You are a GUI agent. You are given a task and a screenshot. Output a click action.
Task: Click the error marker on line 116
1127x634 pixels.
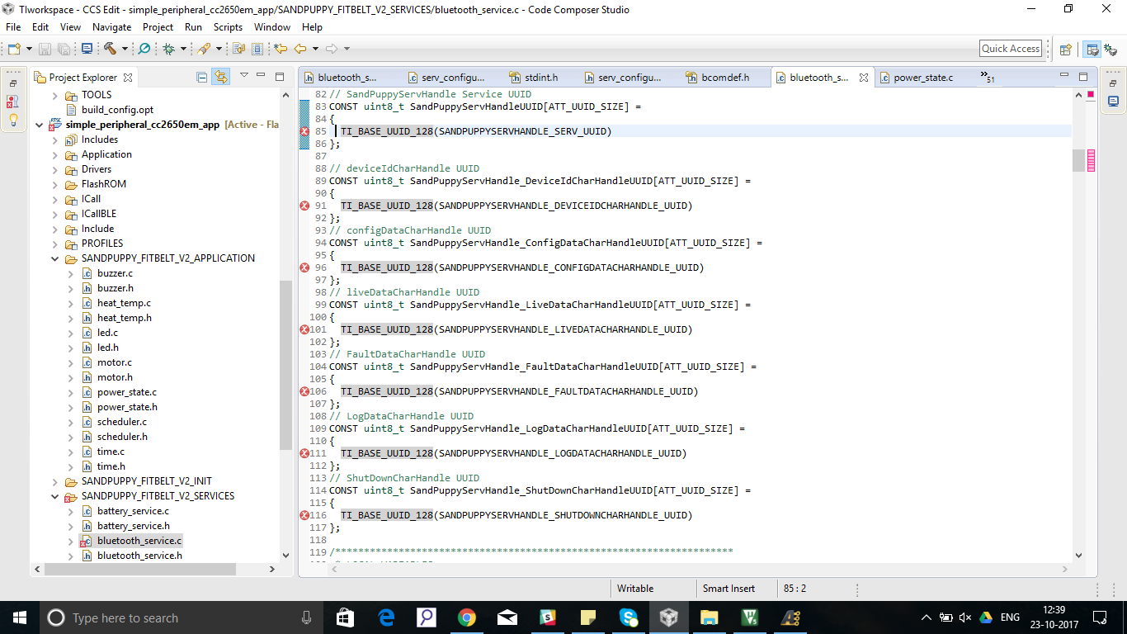click(x=304, y=515)
